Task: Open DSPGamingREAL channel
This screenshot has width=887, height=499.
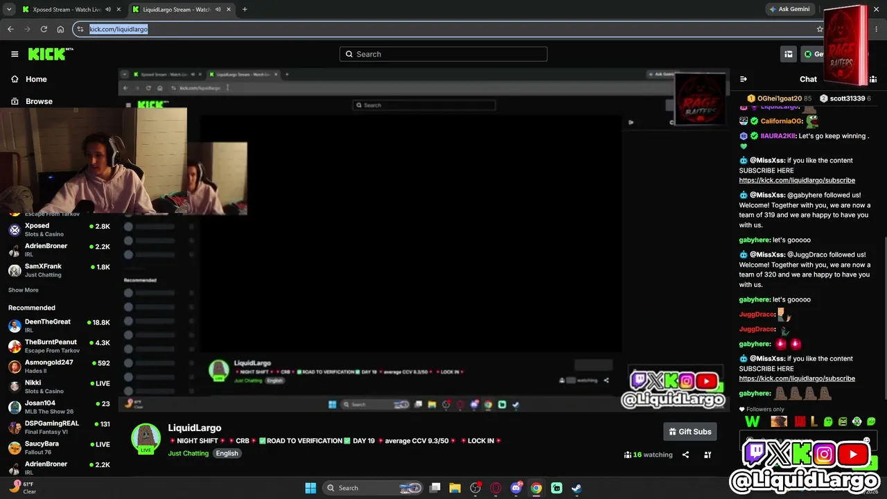Action: pos(59,427)
